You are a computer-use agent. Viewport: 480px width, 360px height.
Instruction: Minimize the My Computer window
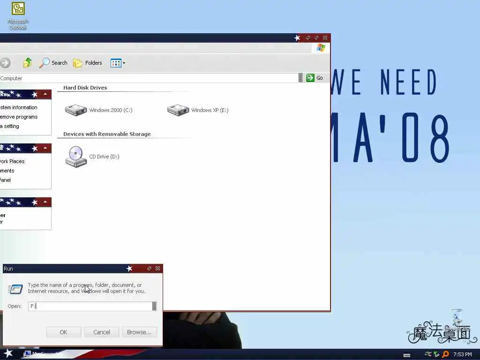tap(308, 37)
